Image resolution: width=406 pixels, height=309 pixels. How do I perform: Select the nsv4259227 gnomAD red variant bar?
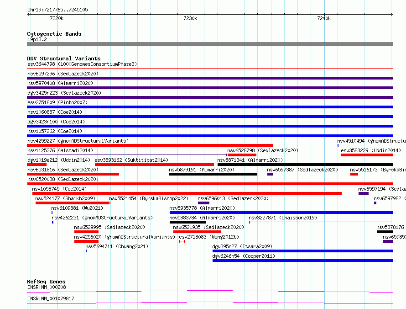pos(150,145)
